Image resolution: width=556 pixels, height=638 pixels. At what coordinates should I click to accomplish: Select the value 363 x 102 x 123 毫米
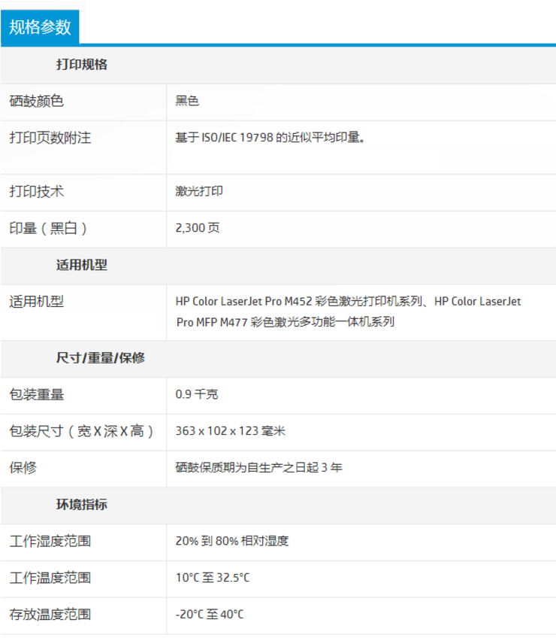(x=231, y=430)
